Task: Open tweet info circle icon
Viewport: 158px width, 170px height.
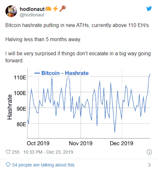Action: pyautogui.click(x=149, y=152)
